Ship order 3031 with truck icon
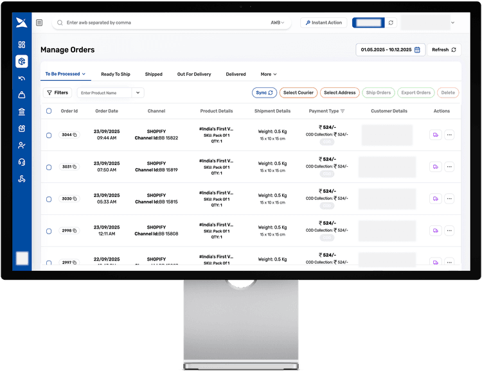Screen dimensions: 482x371 click(x=436, y=167)
